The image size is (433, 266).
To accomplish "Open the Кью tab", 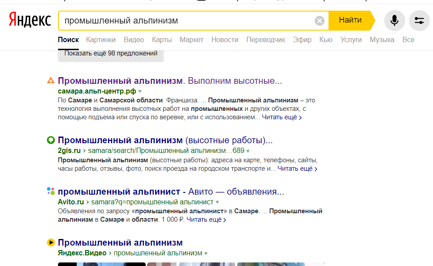I will coord(326,40).
